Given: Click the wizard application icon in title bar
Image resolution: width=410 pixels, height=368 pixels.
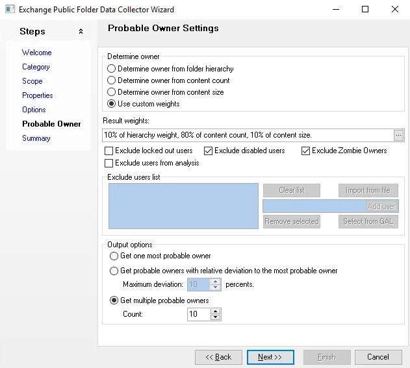Looking at the screenshot, I should (x=10, y=9).
